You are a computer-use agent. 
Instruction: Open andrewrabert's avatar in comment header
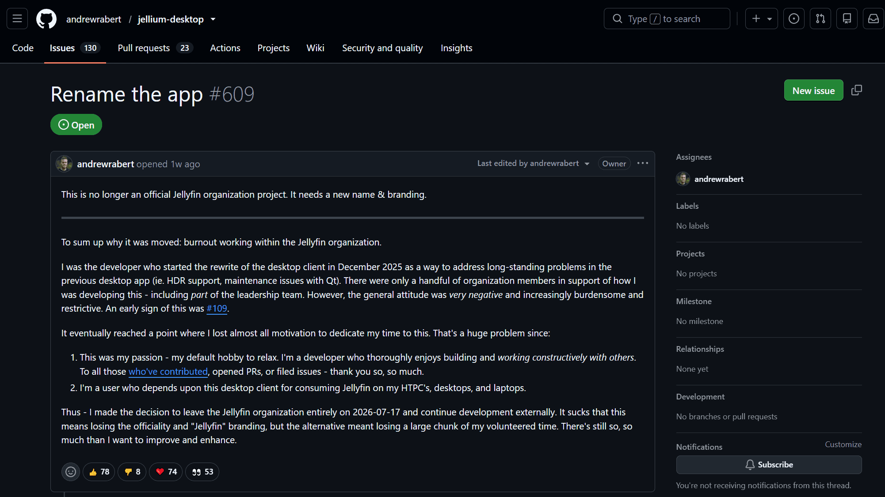click(x=64, y=164)
